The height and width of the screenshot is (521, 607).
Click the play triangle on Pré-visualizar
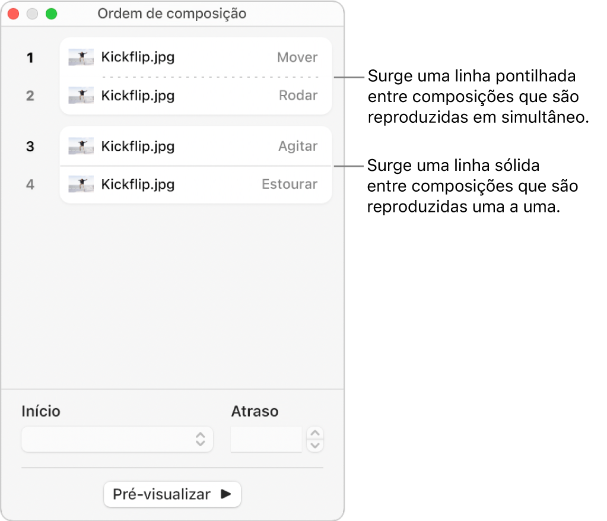coord(226,494)
